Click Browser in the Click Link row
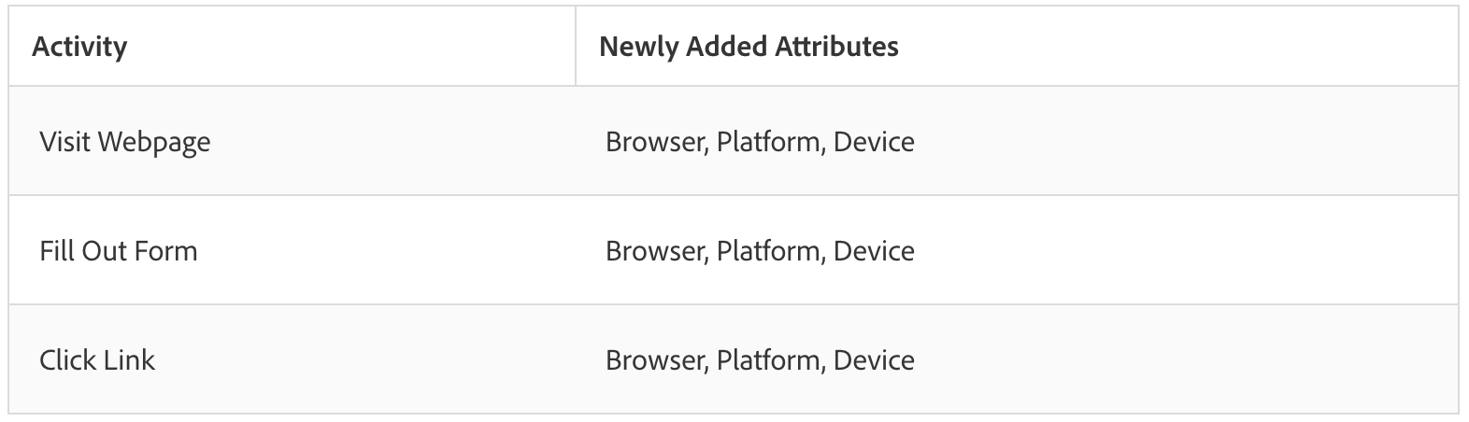This screenshot has width=1469, height=422. point(655,360)
